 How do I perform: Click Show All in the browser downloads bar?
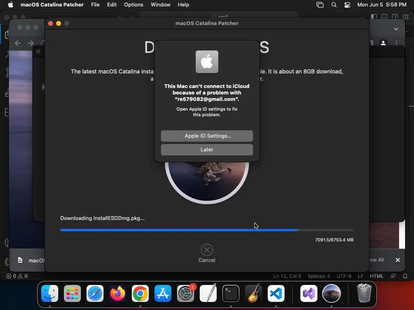point(377,260)
